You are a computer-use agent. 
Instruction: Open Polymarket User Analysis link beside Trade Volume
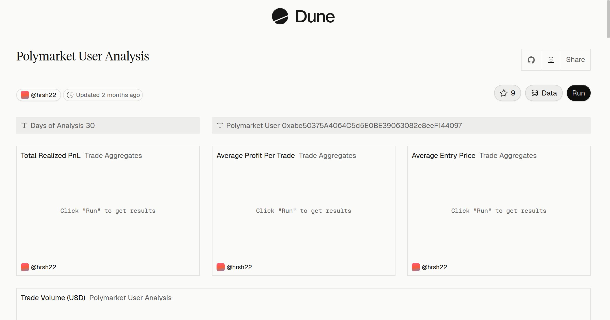click(130, 298)
